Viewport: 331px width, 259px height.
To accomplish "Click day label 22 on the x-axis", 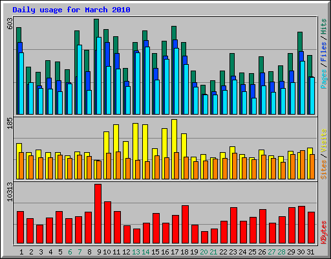I will pyautogui.click(x=223, y=252).
